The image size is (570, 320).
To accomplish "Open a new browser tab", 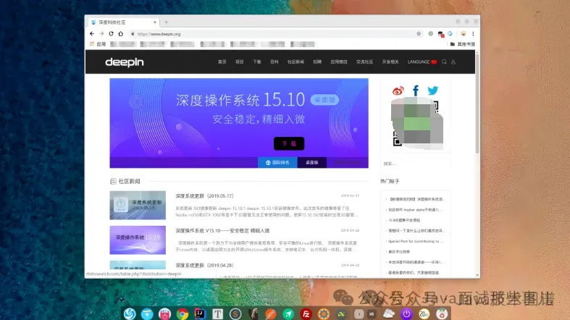I will 166,22.
